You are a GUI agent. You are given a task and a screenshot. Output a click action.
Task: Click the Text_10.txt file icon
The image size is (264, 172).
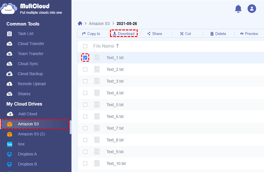click(97, 163)
